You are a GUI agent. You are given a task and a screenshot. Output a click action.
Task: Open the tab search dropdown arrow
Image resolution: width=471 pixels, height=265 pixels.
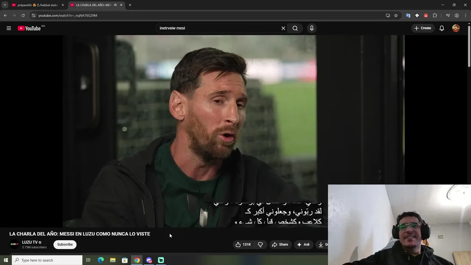point(5,5)
